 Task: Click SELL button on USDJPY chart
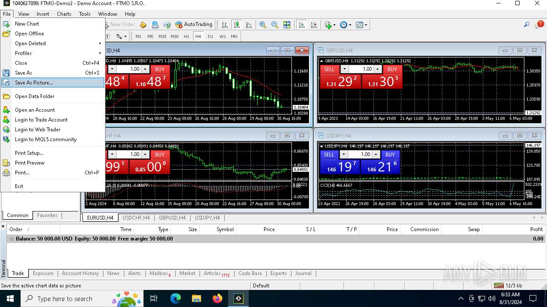tap(329, 154)
